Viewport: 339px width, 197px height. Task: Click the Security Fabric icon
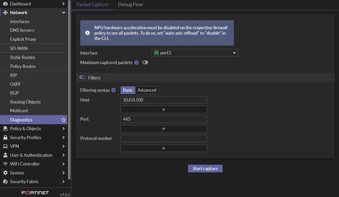pos(5,182)
